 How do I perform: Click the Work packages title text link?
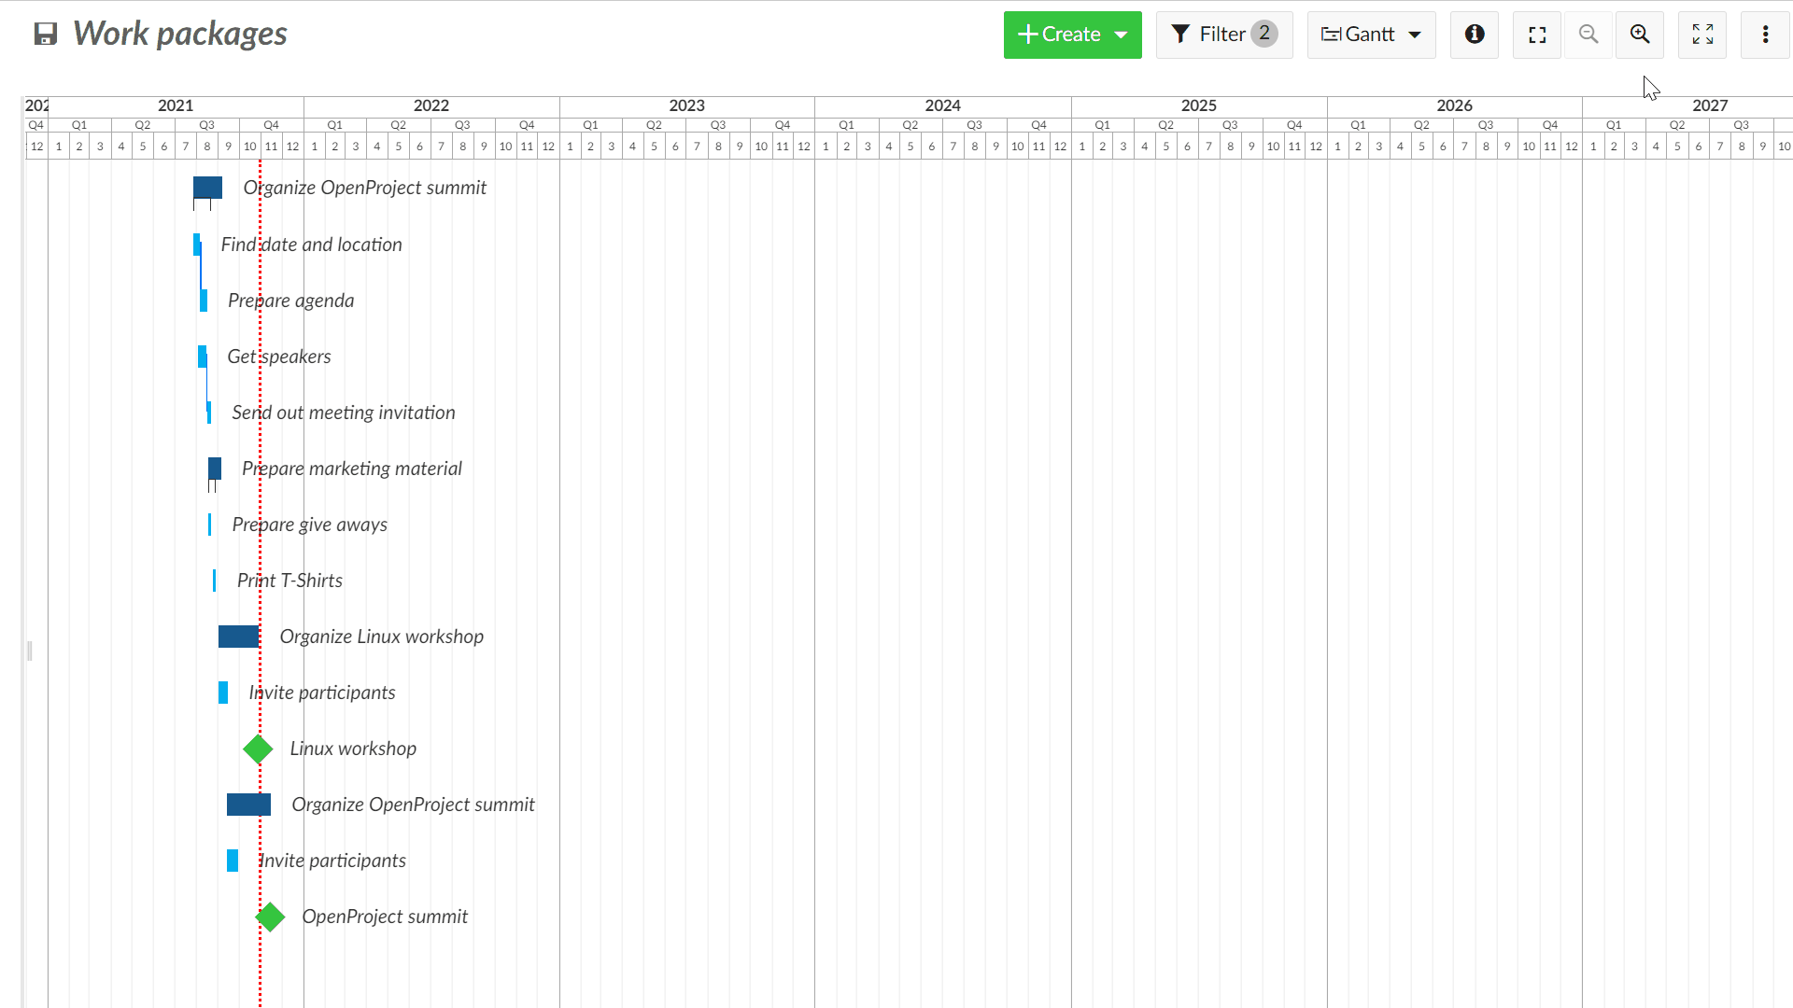click(x=180, y=34)
